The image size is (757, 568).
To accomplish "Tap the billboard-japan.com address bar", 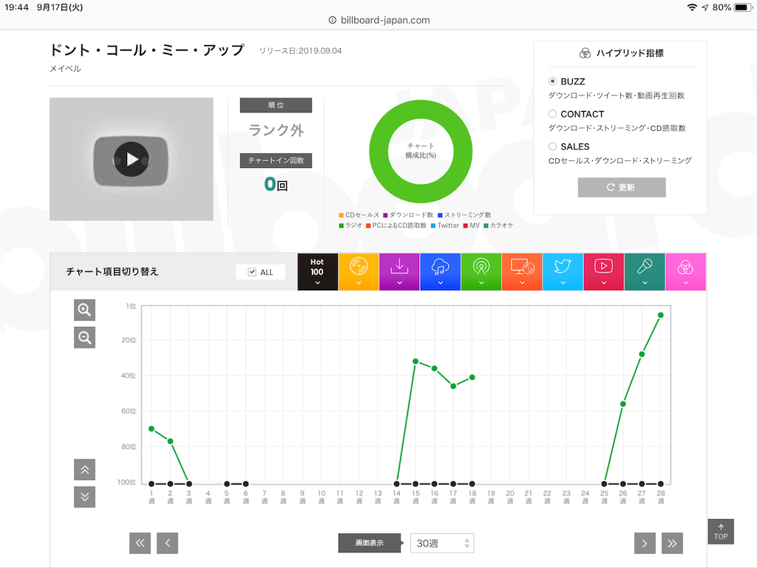I will click(379, 20).
